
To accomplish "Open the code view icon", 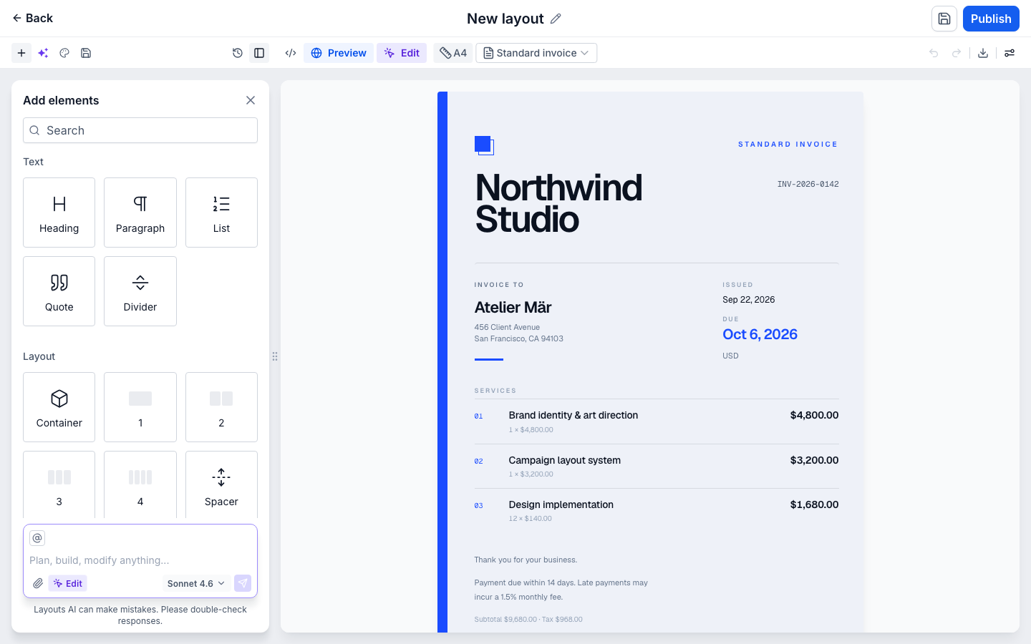I will 291,53.
